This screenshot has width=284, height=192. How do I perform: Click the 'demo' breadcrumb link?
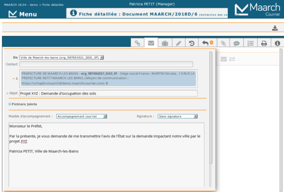pyautogui.click(x=34, y=5)
